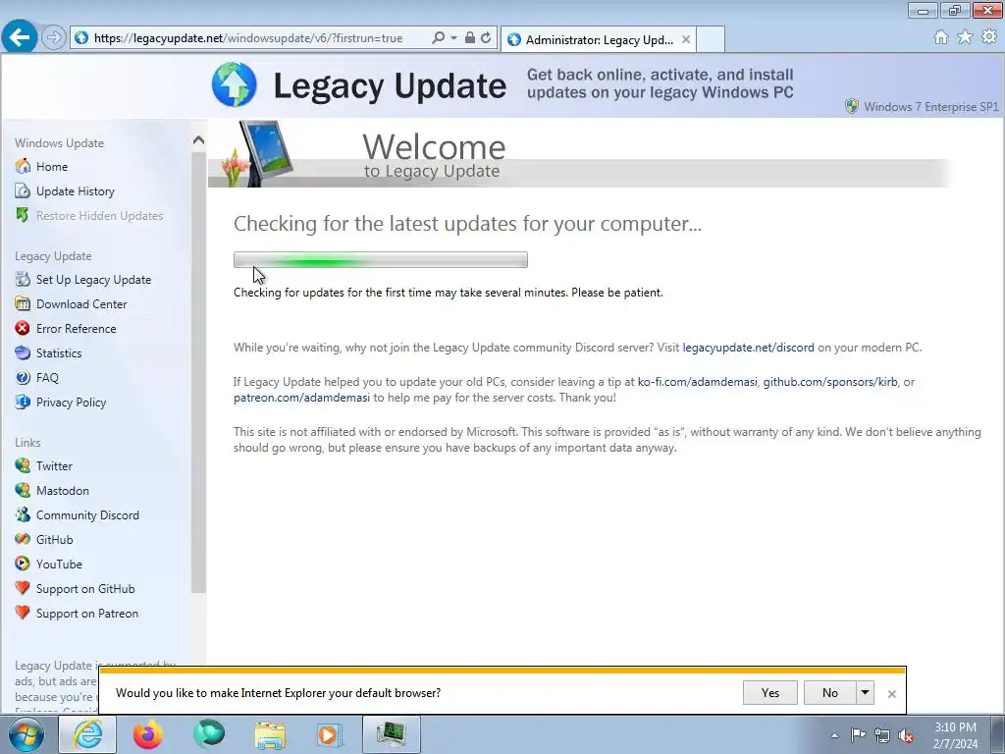
Task: Click the Legacy Update globe logo
Action: 234,84
